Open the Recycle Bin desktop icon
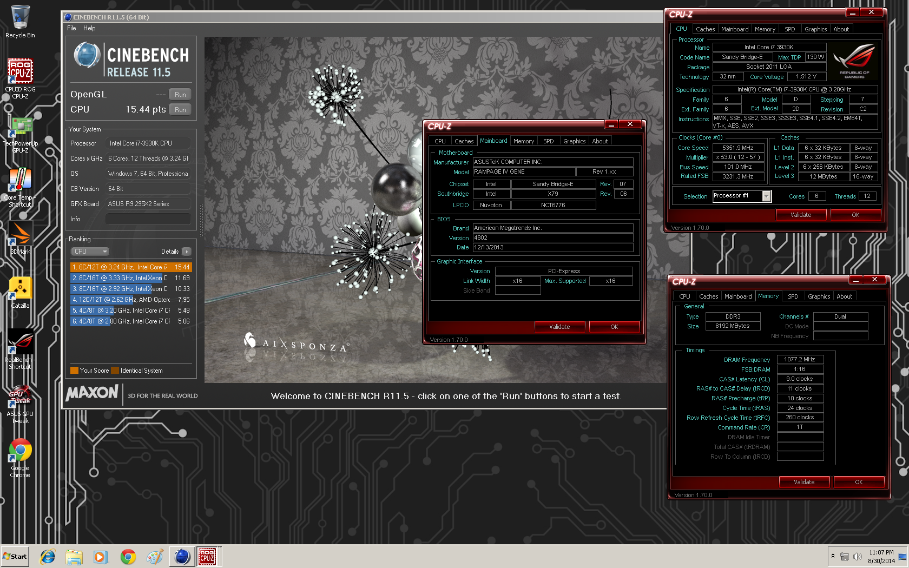This screenshot has width=909, height=568. [x=20, y=22]
